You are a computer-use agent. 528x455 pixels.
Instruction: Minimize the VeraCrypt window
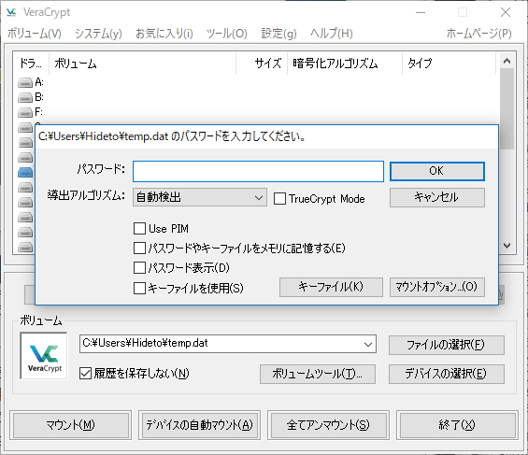(x=421, y=12)
